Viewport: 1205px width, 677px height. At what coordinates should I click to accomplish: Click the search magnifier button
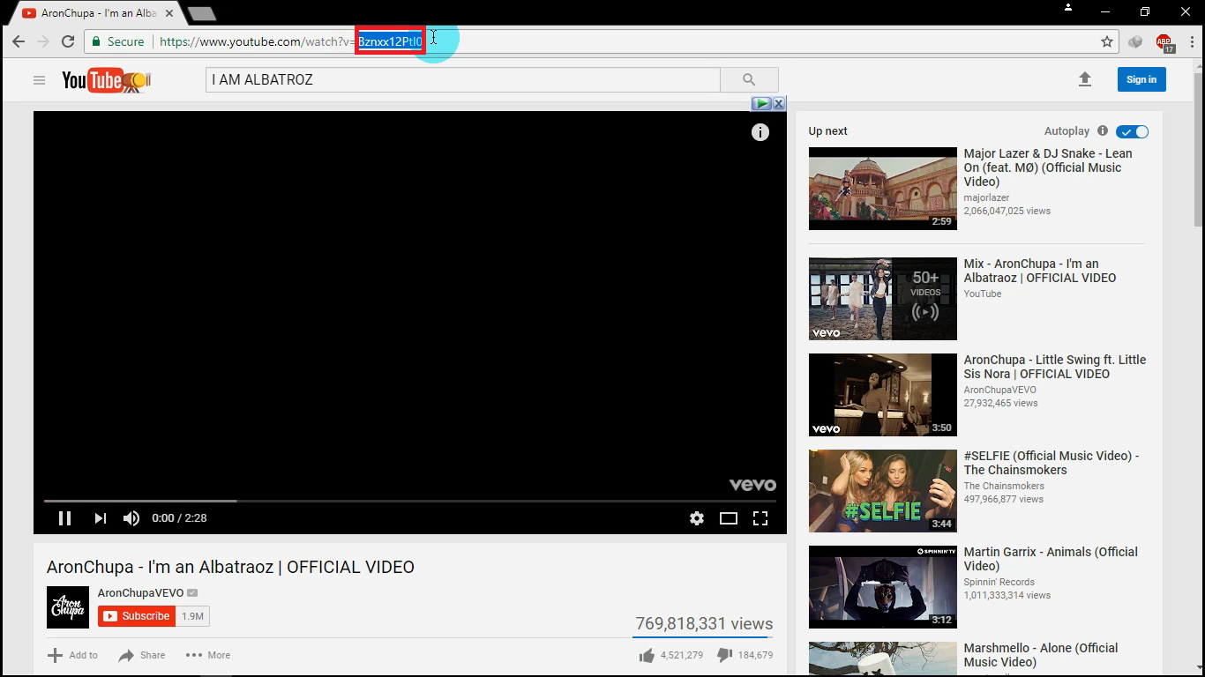coord(749,79)
